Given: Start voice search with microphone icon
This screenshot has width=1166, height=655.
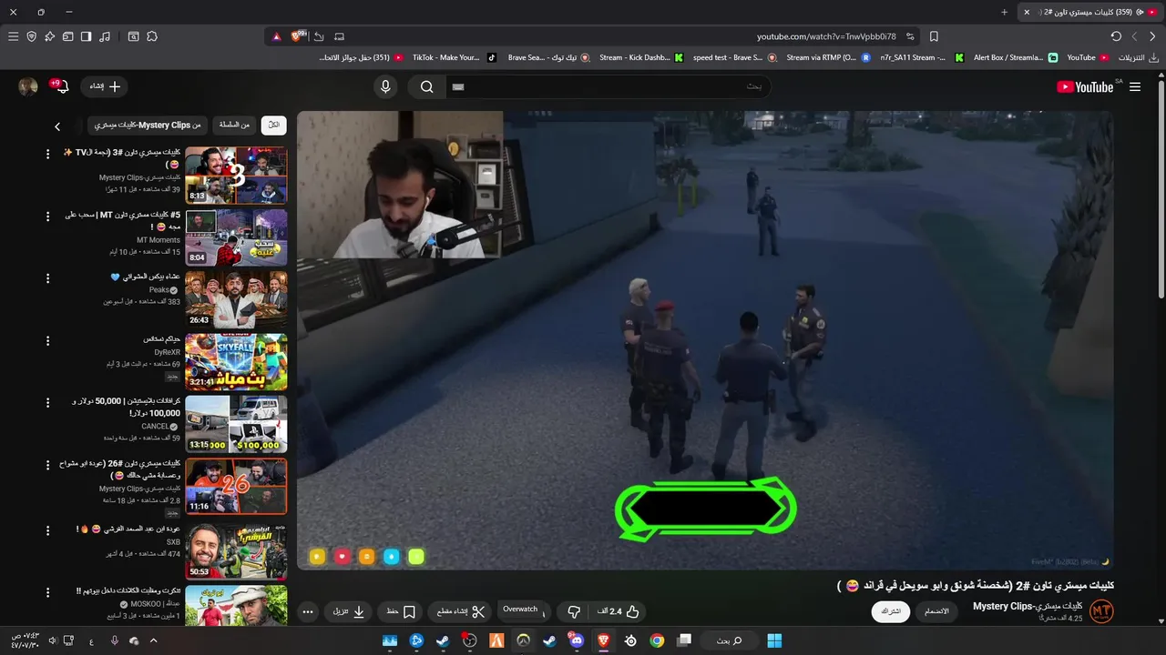Looking at the screenshot, I should click(x=385, y=86).
